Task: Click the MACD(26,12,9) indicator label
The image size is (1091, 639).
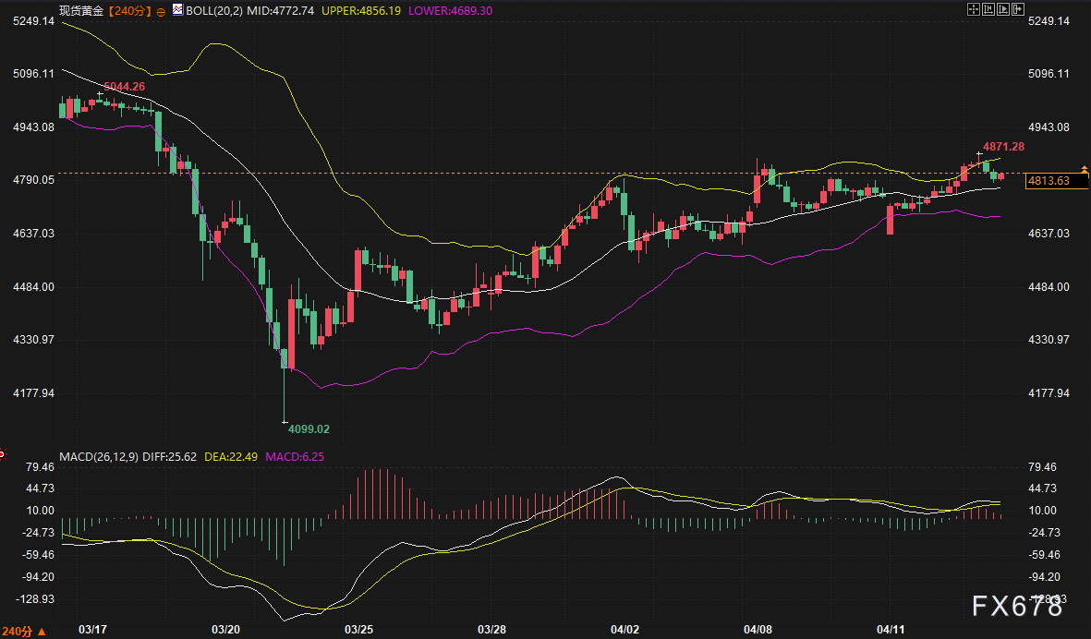Action: tap(97, 456)
